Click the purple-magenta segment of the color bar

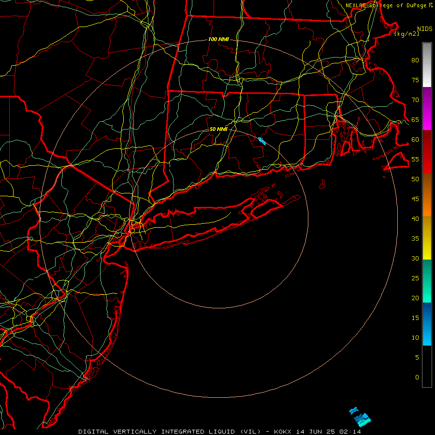427,108
